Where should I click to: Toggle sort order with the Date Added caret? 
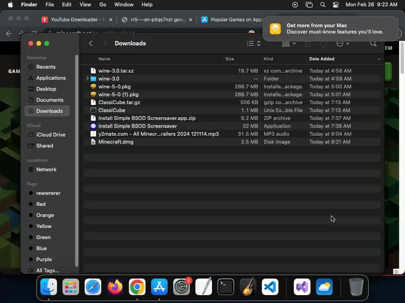(x=379, y=59)
